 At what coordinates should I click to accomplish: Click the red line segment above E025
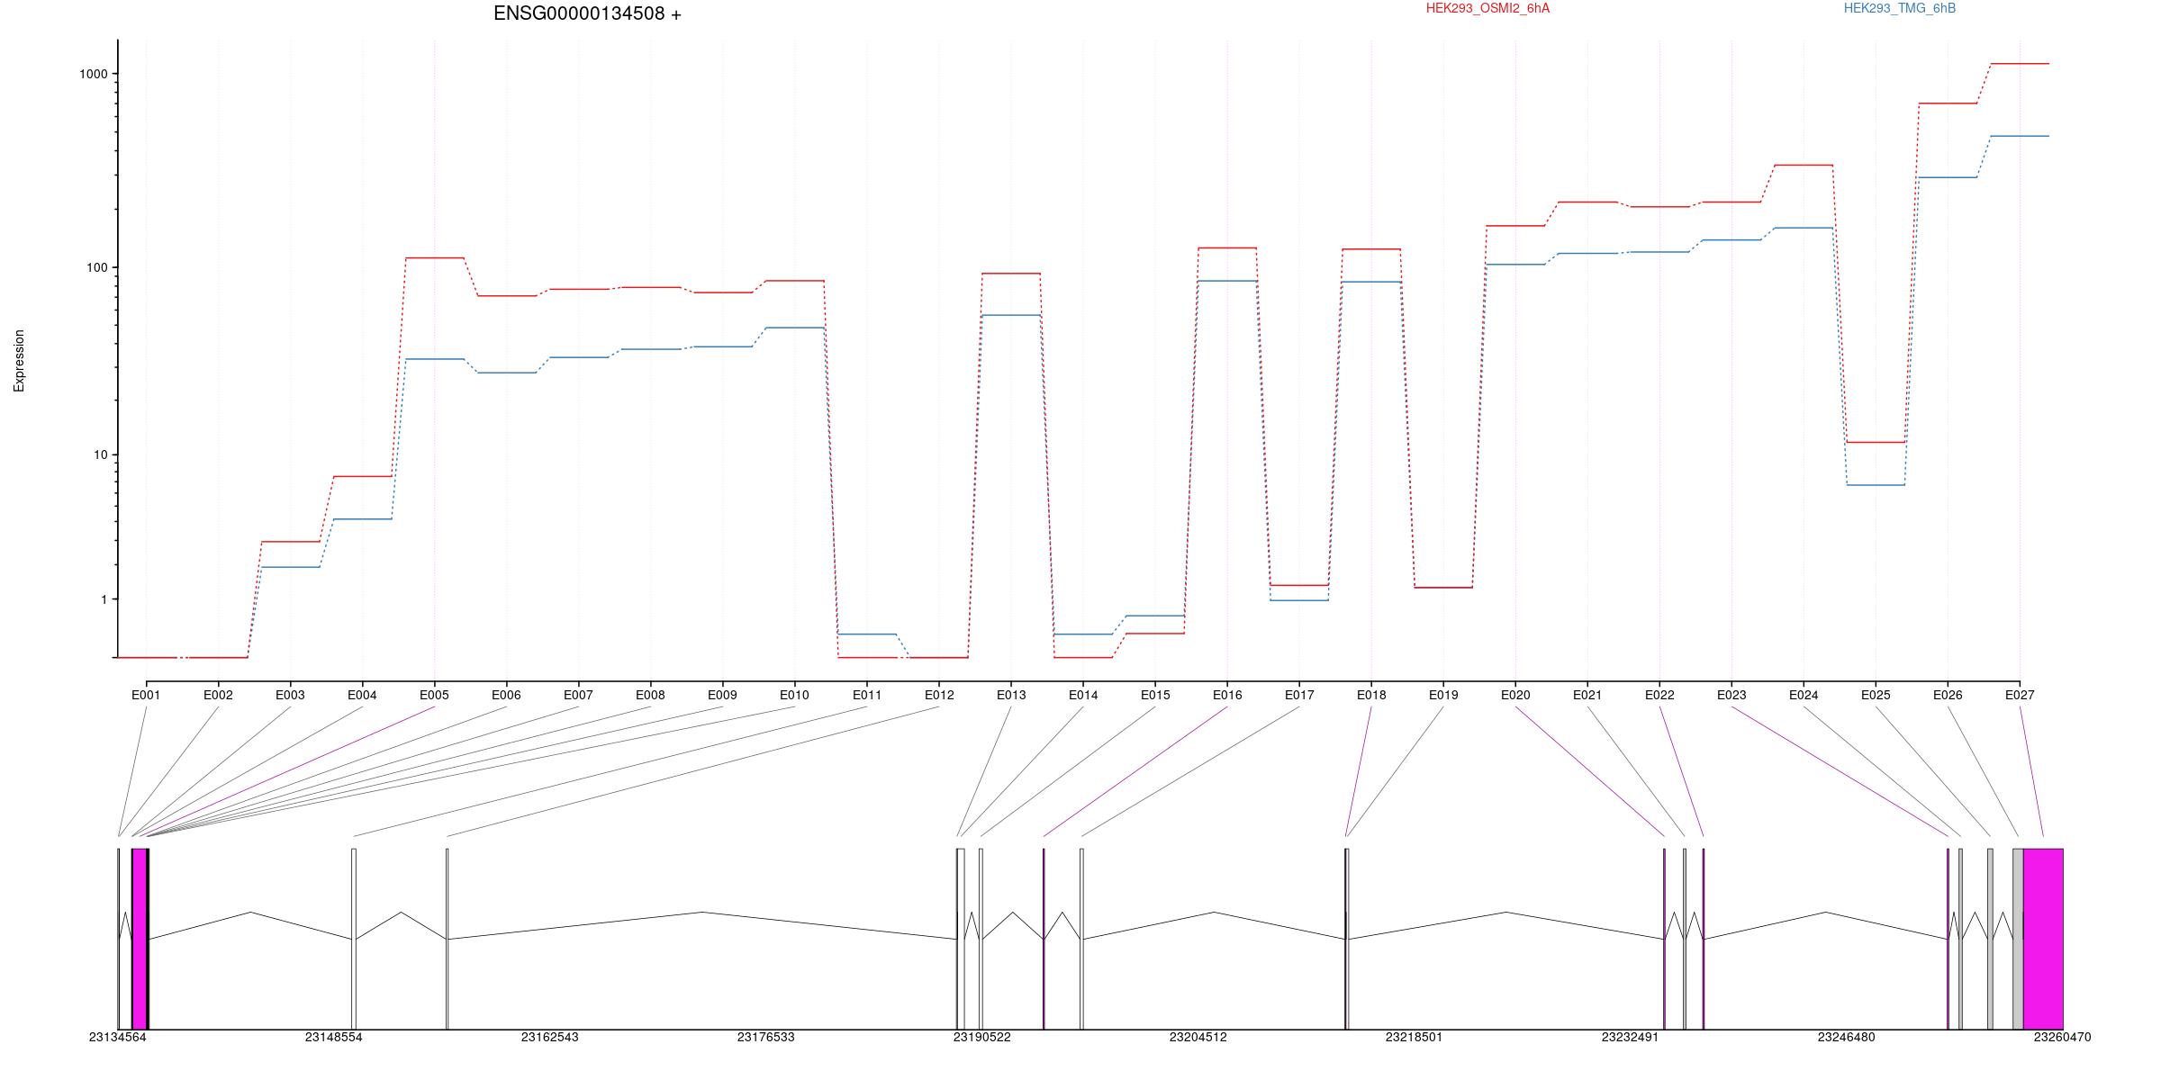click(1876, 442)
